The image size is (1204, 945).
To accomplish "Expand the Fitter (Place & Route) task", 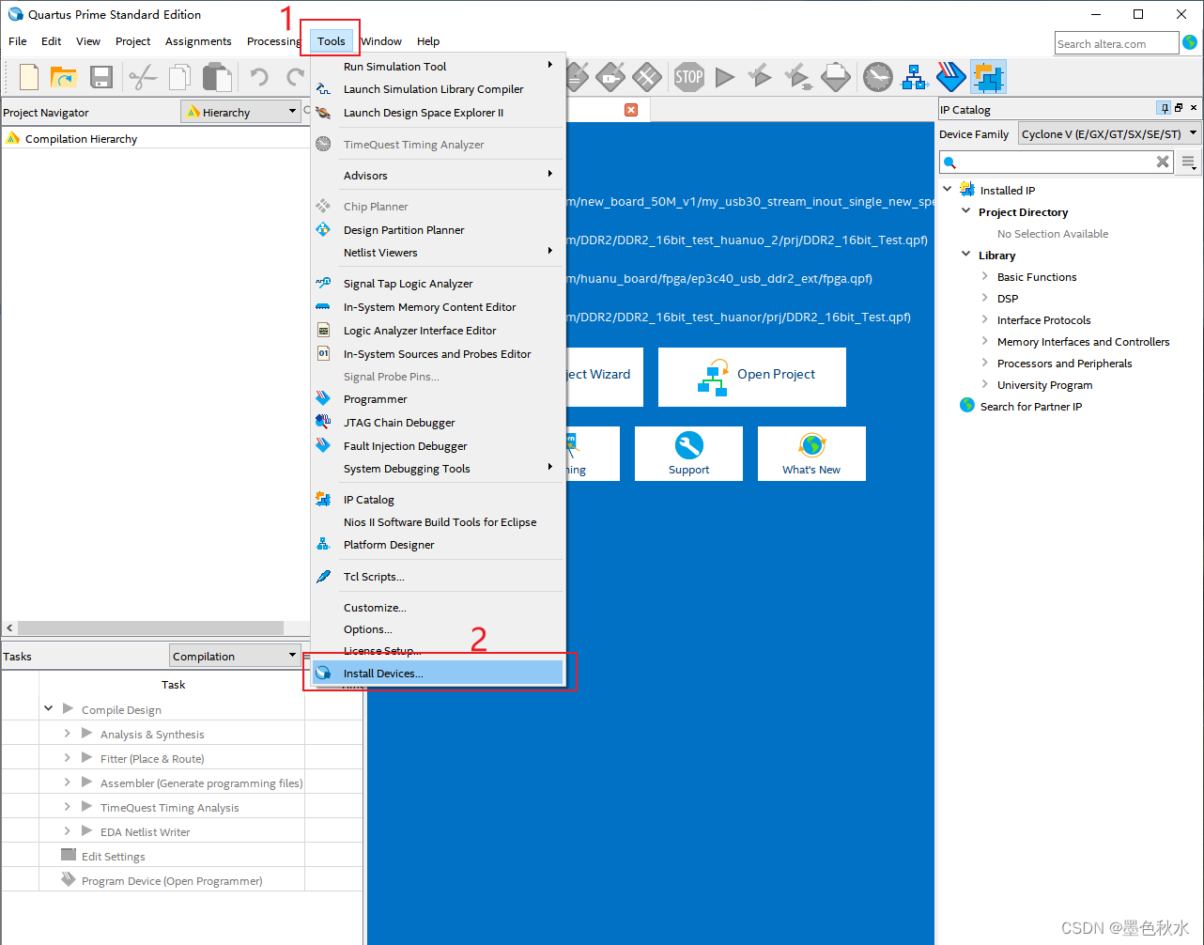I will point(67,757).
